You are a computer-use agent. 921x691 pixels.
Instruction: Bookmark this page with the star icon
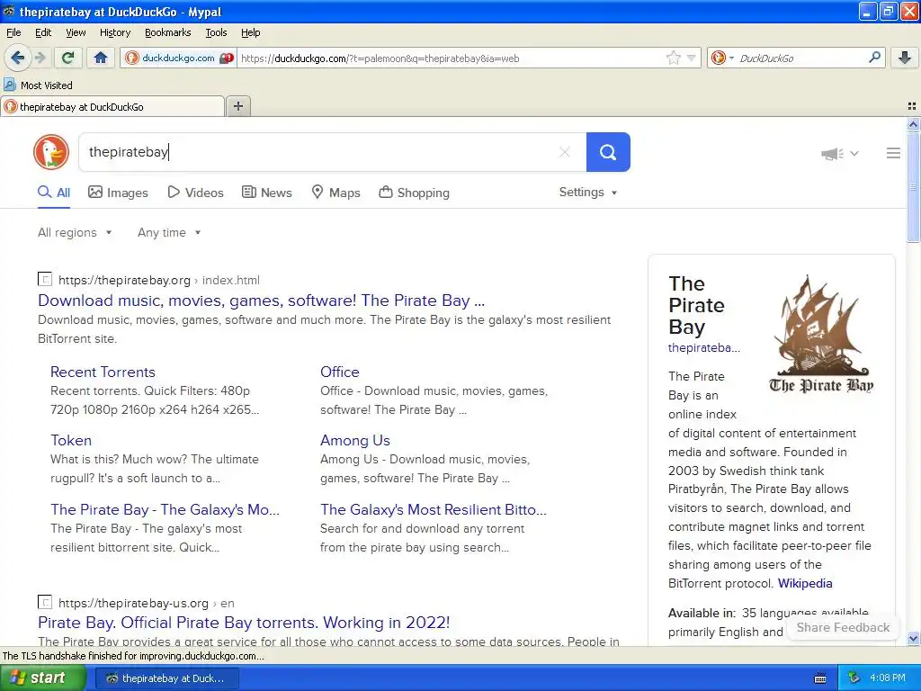click(x=673, y=58)
